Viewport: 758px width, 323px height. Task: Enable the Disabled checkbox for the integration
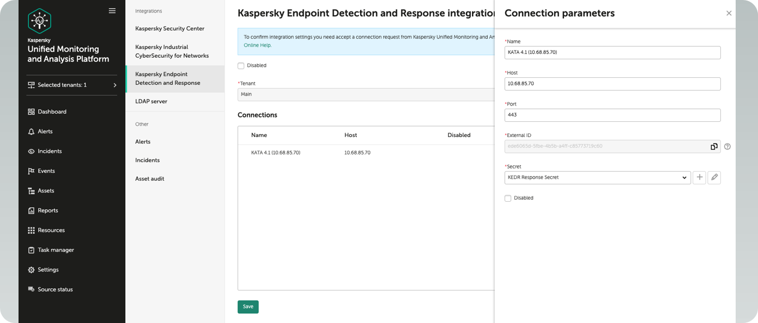click(x=240, y=65)
